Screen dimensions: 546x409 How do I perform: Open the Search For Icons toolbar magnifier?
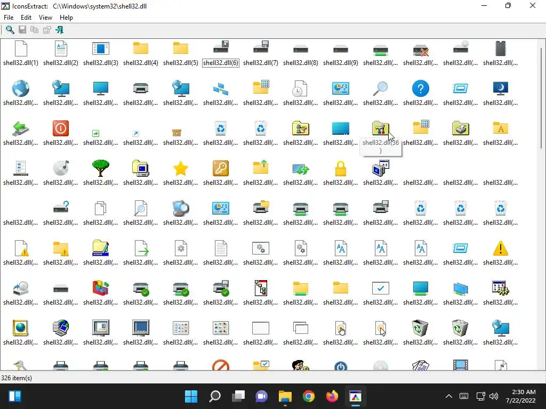tap(10, 30)
